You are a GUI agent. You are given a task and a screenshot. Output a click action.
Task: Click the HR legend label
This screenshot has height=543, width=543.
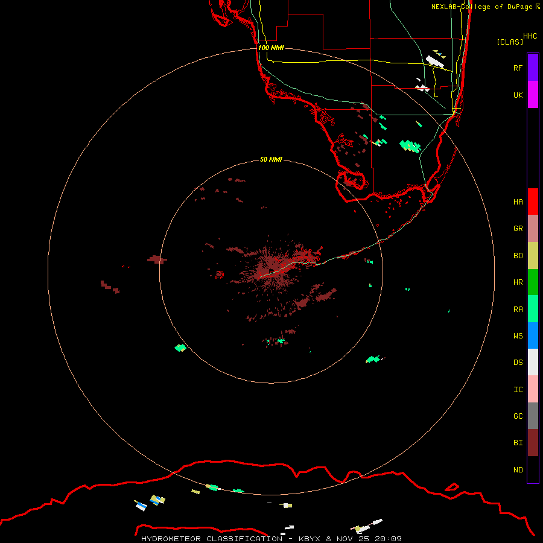(x=518, y=282)
